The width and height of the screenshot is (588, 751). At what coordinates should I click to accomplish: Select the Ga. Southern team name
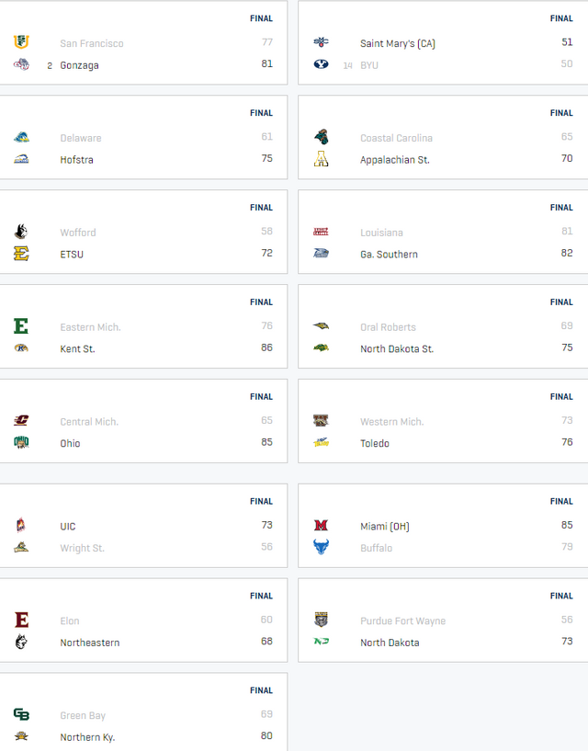[x=389, y=255]
